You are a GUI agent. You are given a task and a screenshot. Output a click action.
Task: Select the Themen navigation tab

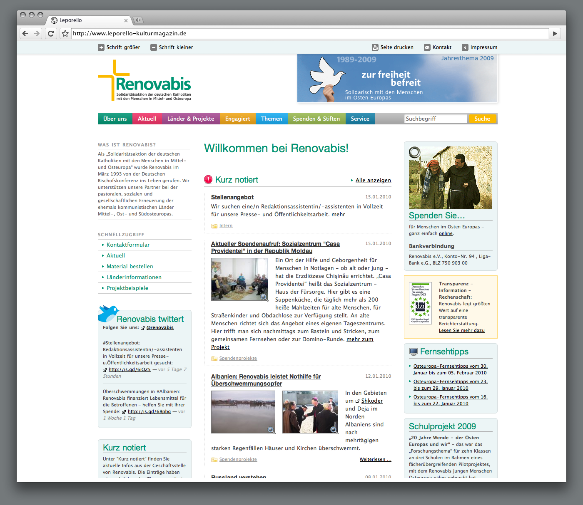click(272, 119)
